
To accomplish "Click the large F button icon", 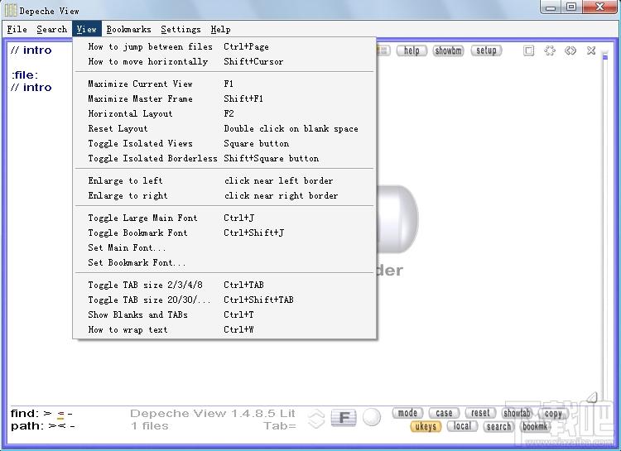I will 344,417.
